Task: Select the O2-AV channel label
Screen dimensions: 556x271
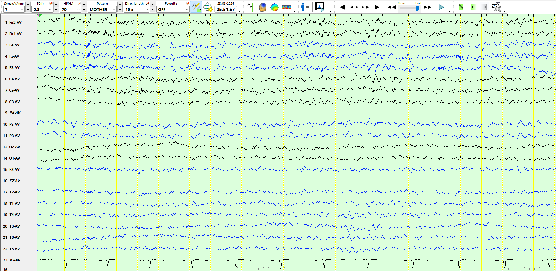Action: (15, 147)
